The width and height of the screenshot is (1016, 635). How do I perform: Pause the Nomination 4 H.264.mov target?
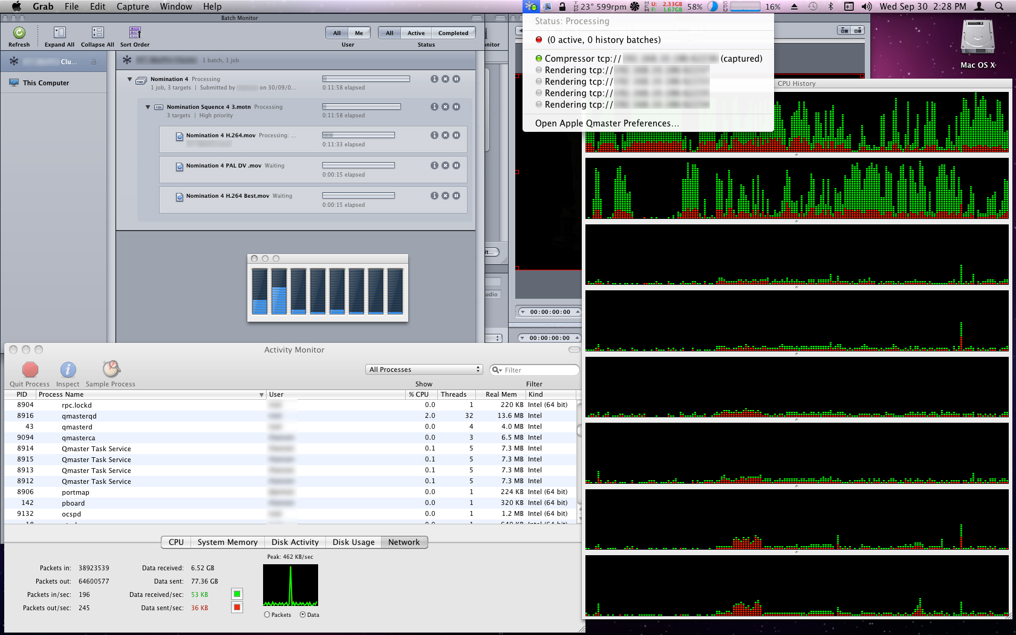(x=456, y=135)
